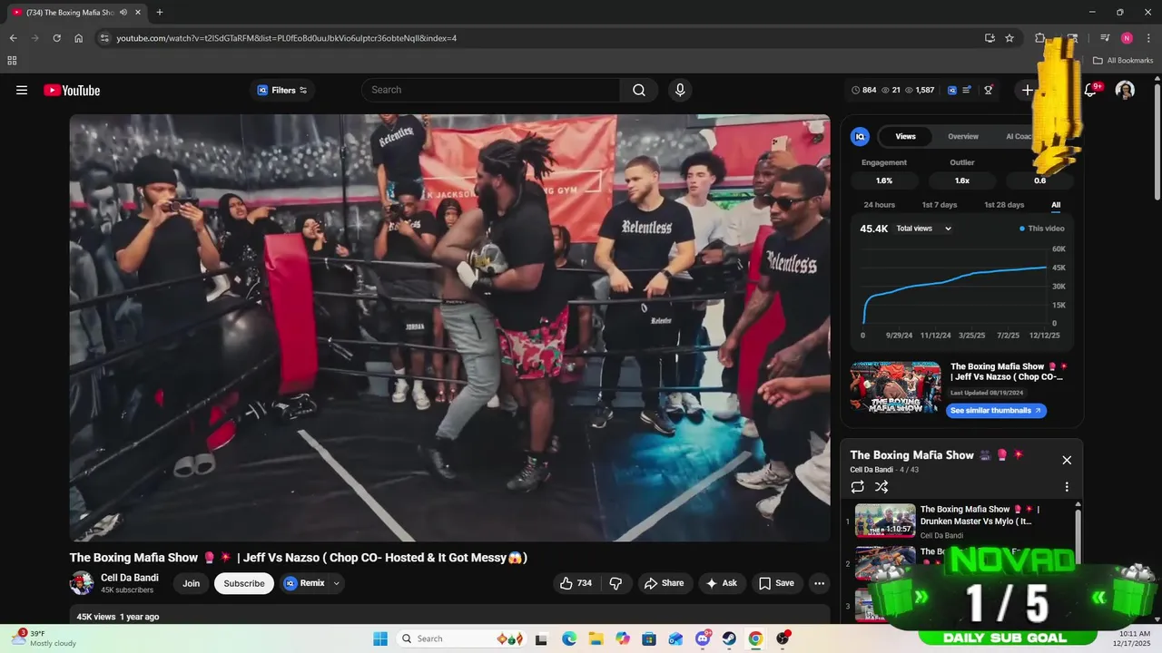Switch to the AI Coach tab
Image resolution: width=1162 pixels, height=653 pixels.
pos(1020,136)
